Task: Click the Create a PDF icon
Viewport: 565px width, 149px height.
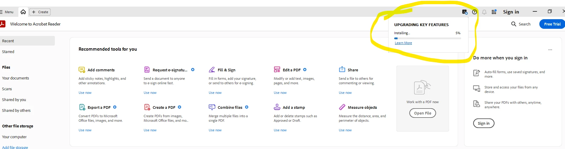Action: [x=147, y=107]
